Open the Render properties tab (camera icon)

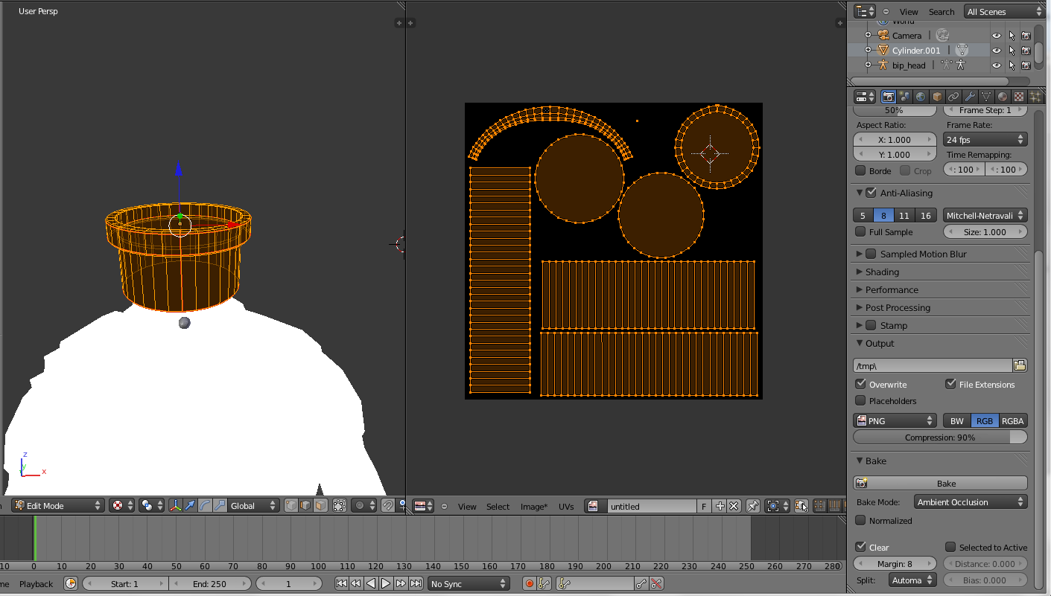coord(888,97)
